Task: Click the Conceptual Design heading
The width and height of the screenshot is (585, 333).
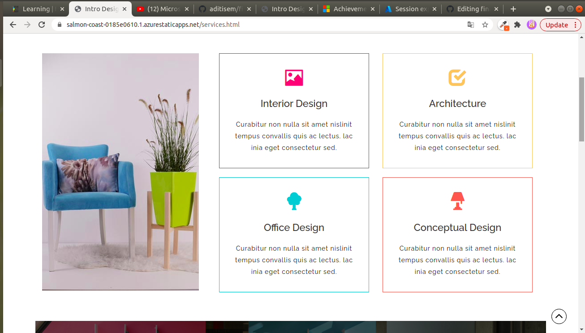Action: (x=457, y=228)
